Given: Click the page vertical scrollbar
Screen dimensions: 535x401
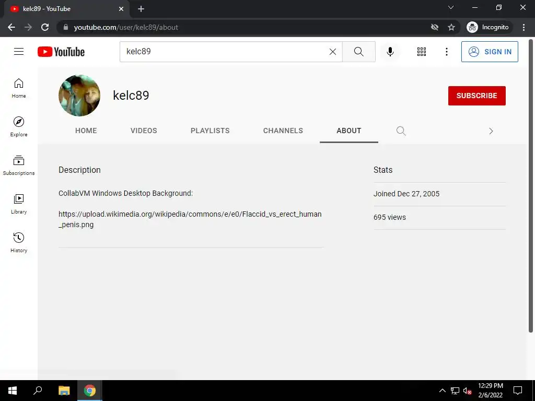Looking at the screenshot, I should tap(531, 186).
